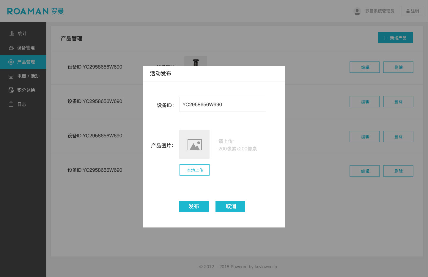
Task: Click the log clipboard icon
Action: click(x=11, y=104)
